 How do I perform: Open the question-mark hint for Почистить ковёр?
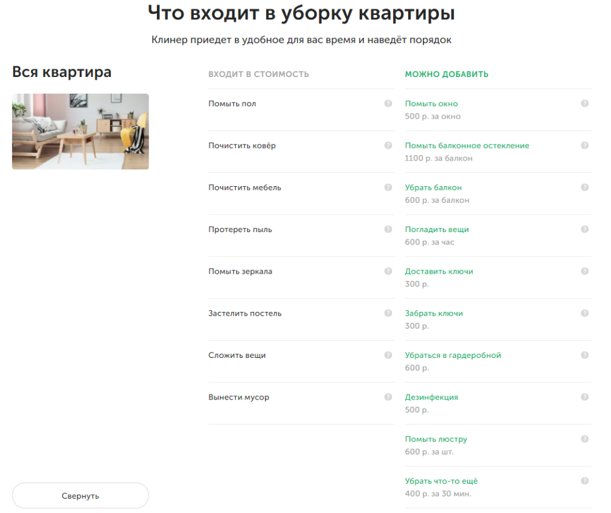coord(388,146)
